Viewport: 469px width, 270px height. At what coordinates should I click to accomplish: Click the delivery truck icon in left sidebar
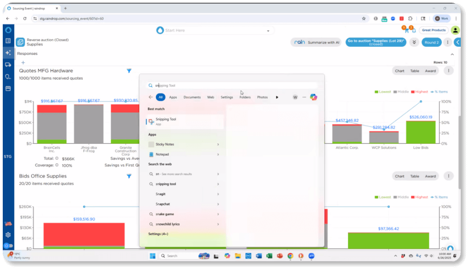[x=8, y=65]
